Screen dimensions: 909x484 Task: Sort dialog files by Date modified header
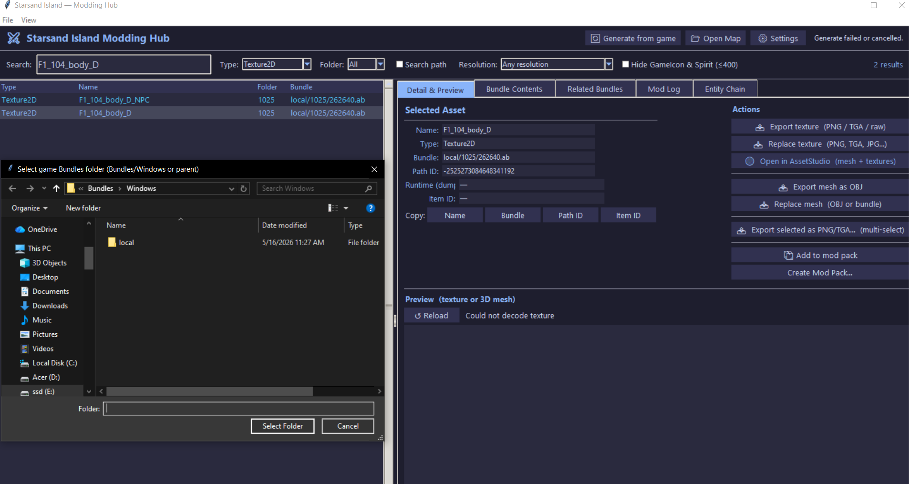coord(284,225)
